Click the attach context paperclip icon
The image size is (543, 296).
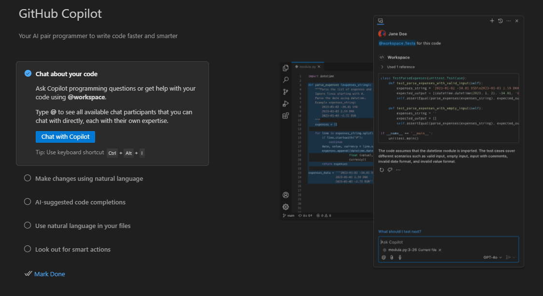(x=391, y=257)
